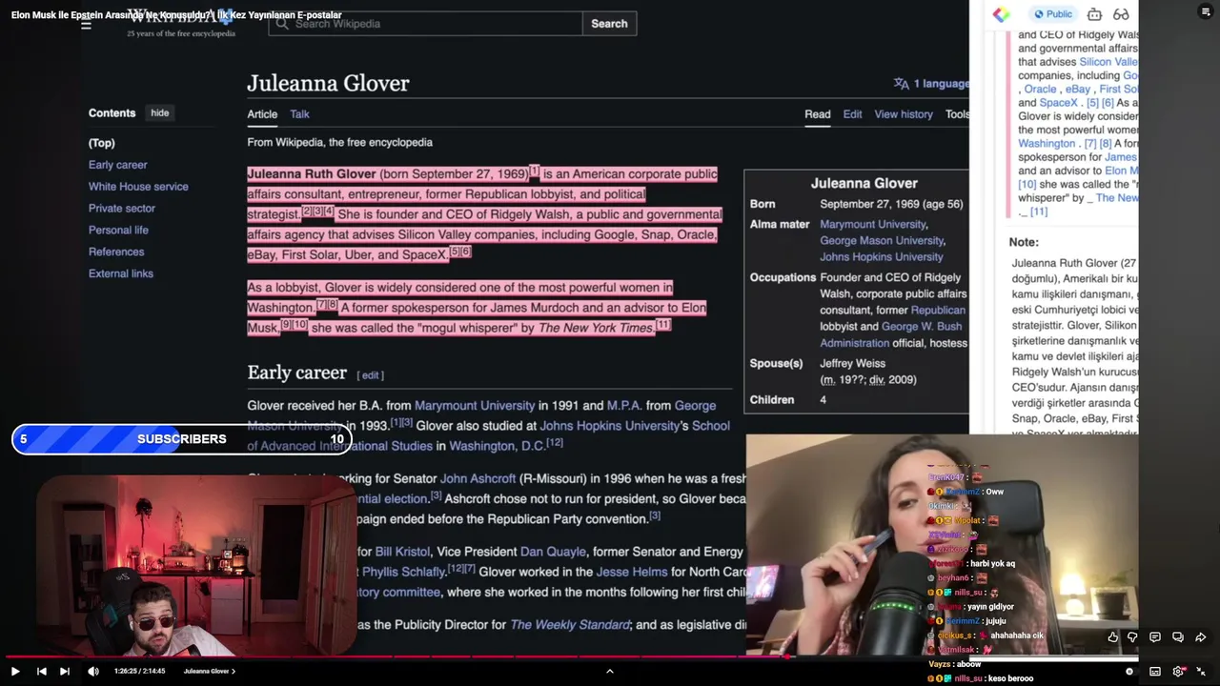This screenshot has height=686, width=1220.
Task: Open the Juleanna Glover chapter list
Action: (x=210, y=671)
